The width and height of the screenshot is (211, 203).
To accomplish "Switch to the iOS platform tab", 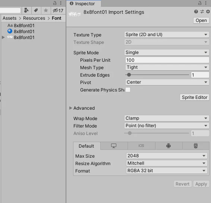I will coord(141,146).
